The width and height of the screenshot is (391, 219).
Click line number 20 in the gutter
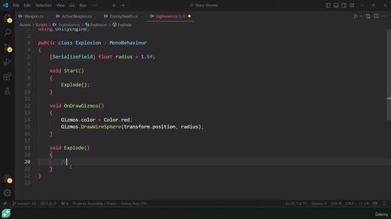click(27, 162)
